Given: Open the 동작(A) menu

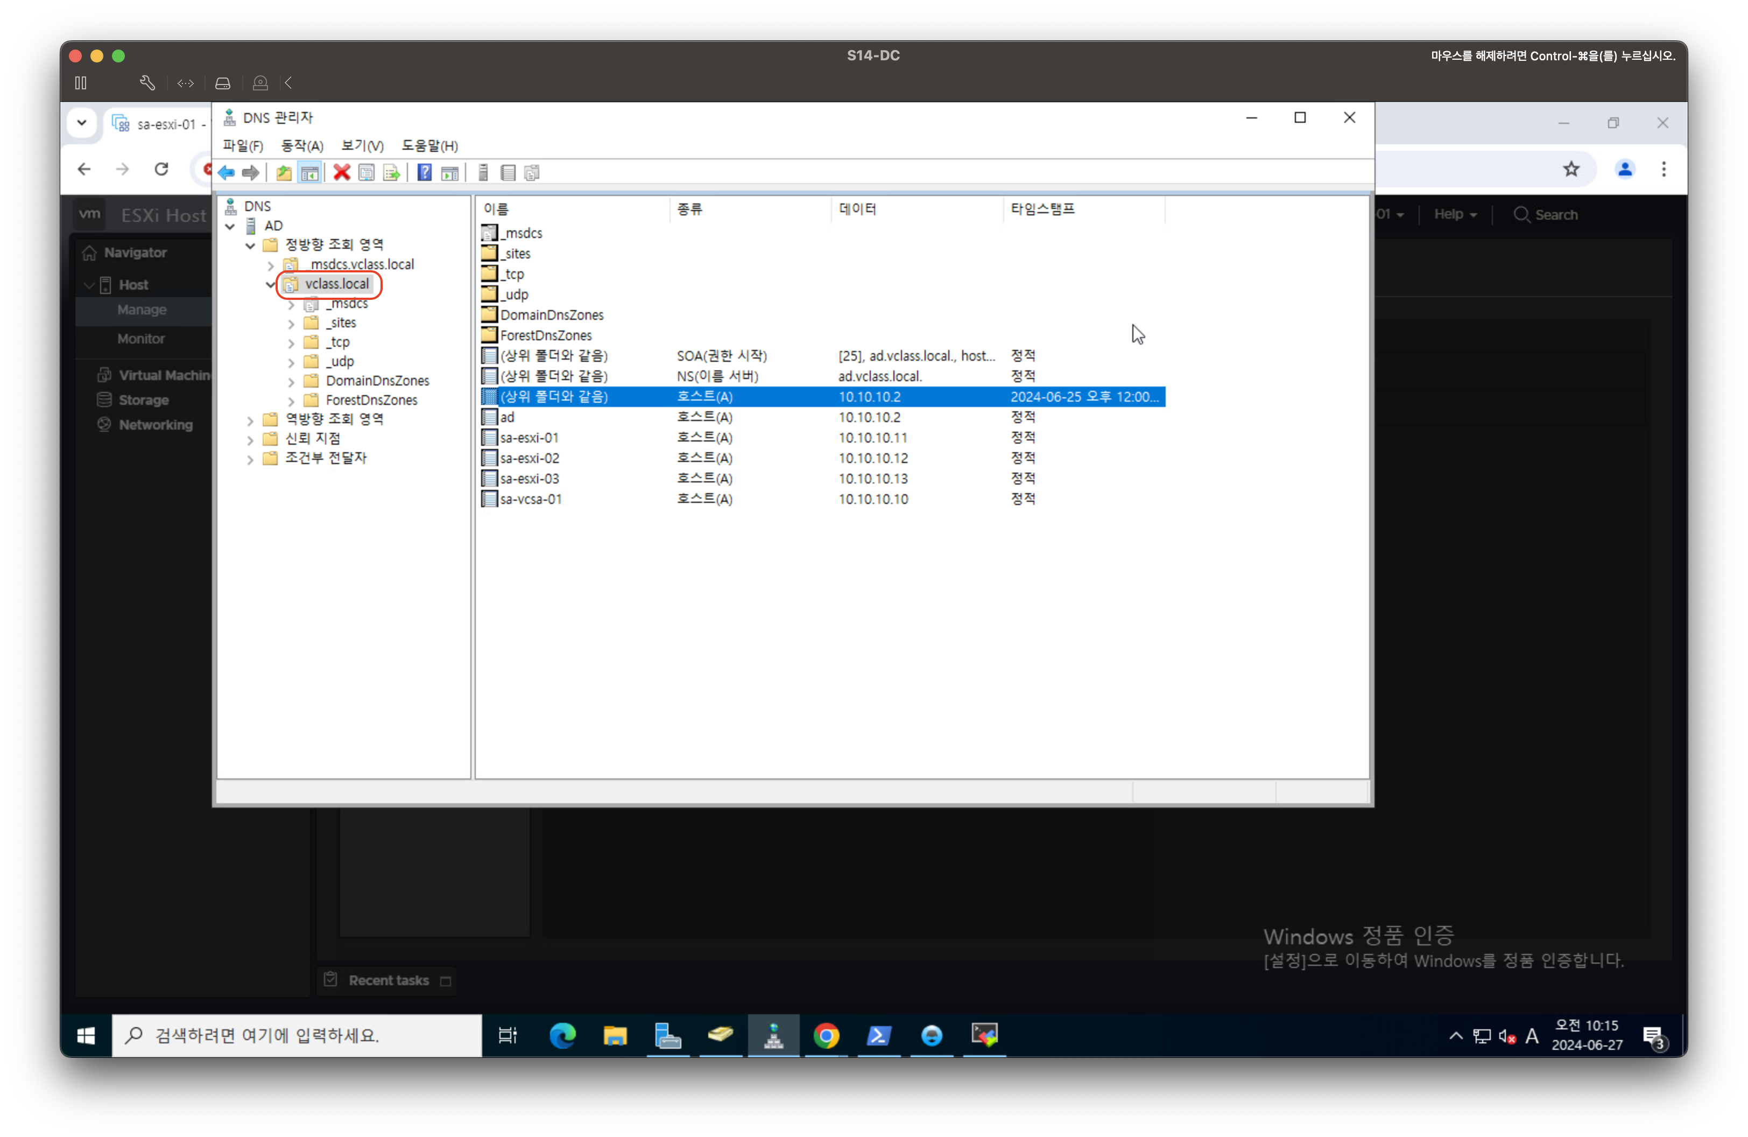Looking at the screenshot, I should (x=302, y=145).
